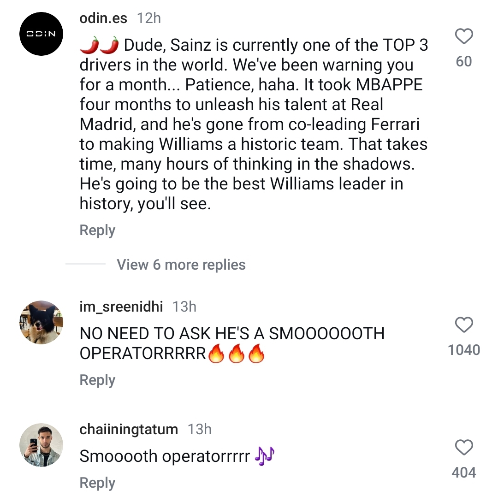Tap the heart on chaiiningtatum's comment
This screenshot has height=496, width=498.
coord(464,448)
